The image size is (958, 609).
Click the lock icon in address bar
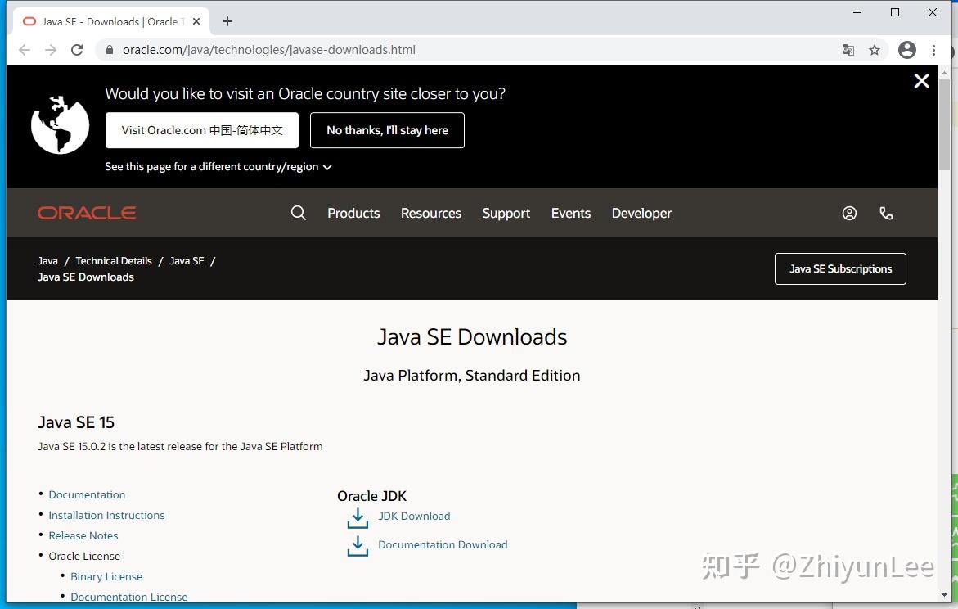point(110,50)
